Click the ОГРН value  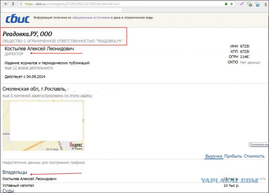[245, 57]
